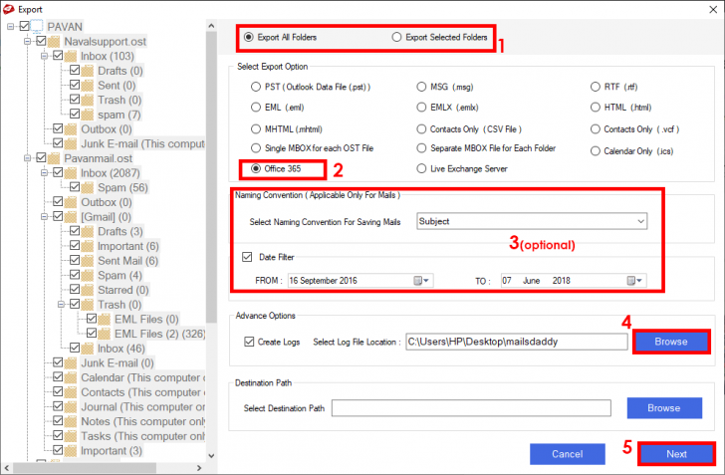Collapse the [Gmail] (0) tree node

(45, 216)
